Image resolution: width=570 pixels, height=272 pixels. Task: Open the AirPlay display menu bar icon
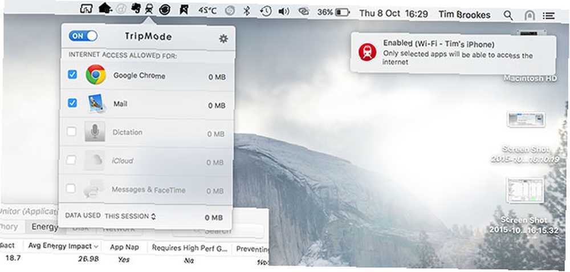point(86,9)
